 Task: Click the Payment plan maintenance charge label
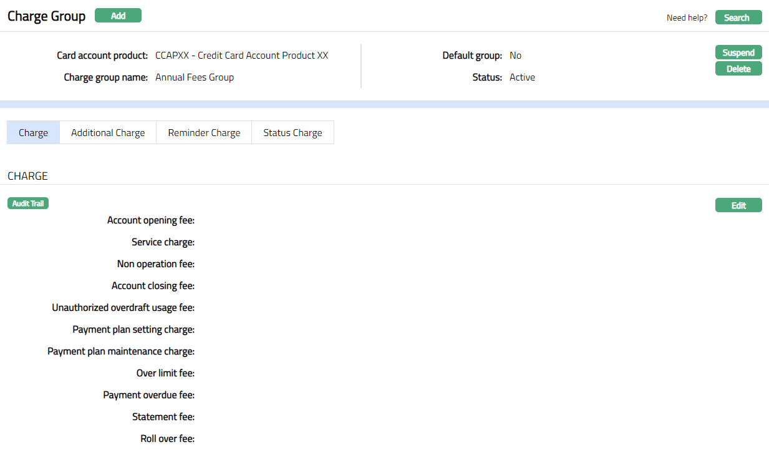[x=121, y=351]
